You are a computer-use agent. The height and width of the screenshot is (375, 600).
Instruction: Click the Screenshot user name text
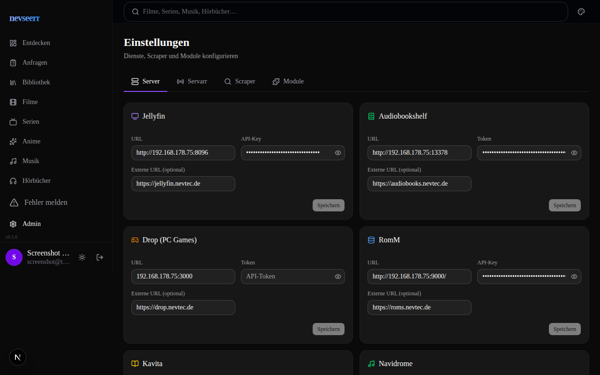(48, 253)
